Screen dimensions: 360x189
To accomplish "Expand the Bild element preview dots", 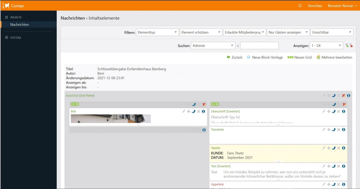I will 138,125.
